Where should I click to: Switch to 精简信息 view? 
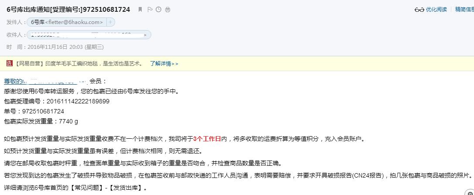[x=464, y=9]
